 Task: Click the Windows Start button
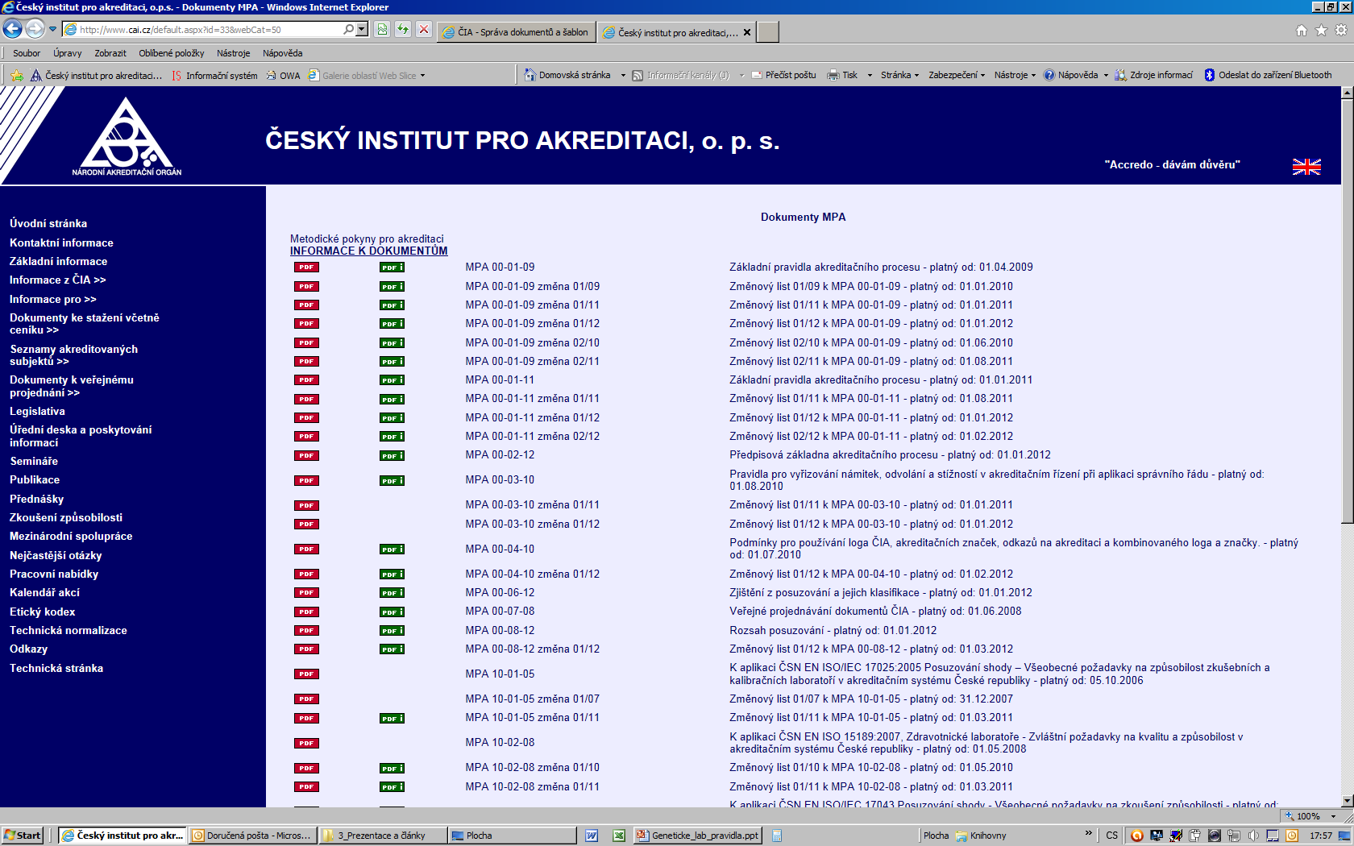click(22, 836)
